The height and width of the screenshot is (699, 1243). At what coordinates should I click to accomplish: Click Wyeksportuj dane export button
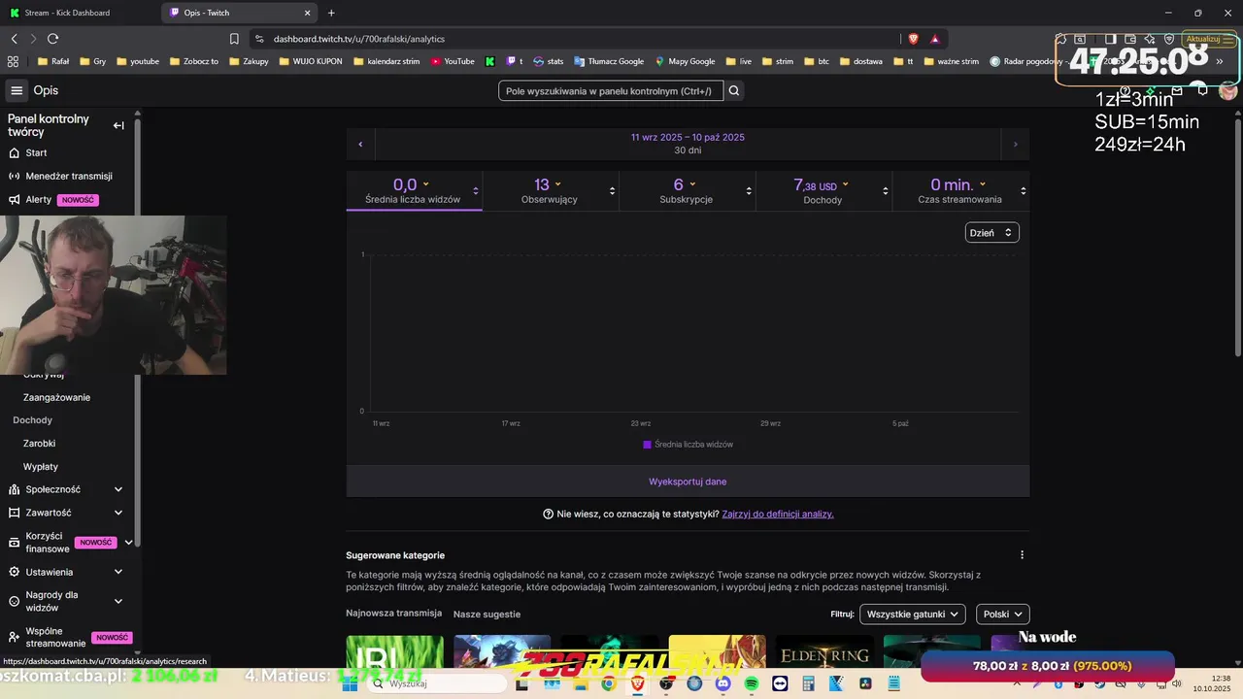pyautogui.click(x=688, y=482)
